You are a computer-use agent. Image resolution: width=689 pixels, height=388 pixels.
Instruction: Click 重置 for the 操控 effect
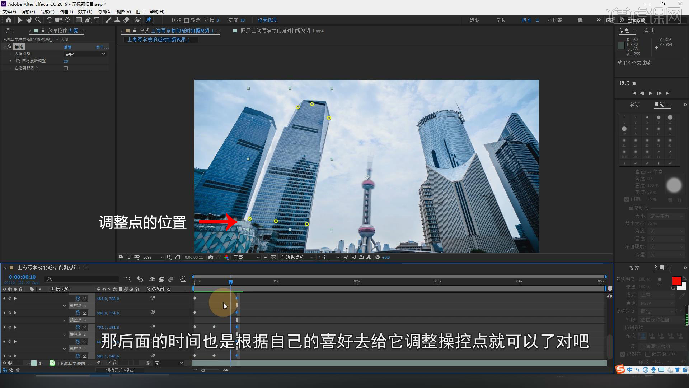click(x=67, y=47)
